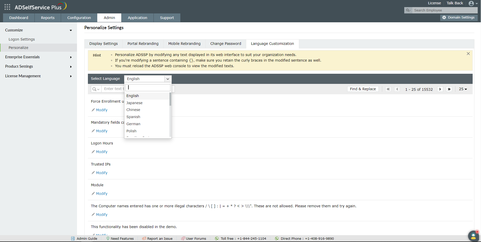The width and height of the screenshot is (481, 242).
Task: Click the Report an Issue icon
Action: click(x=144, y=238)
